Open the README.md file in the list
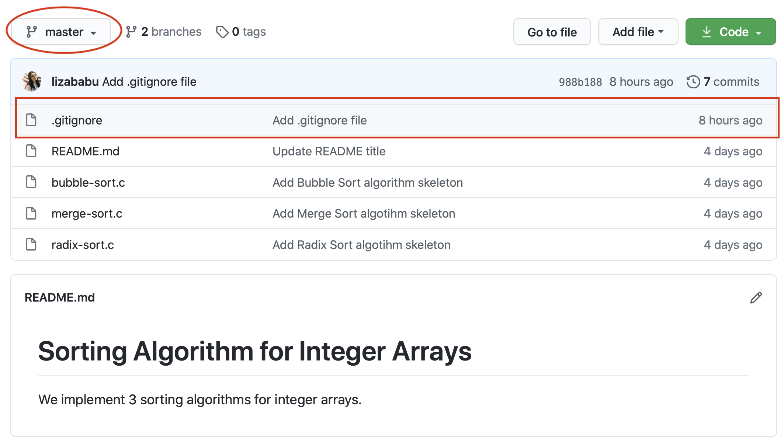The image size is (784, 447). point(86,151)
